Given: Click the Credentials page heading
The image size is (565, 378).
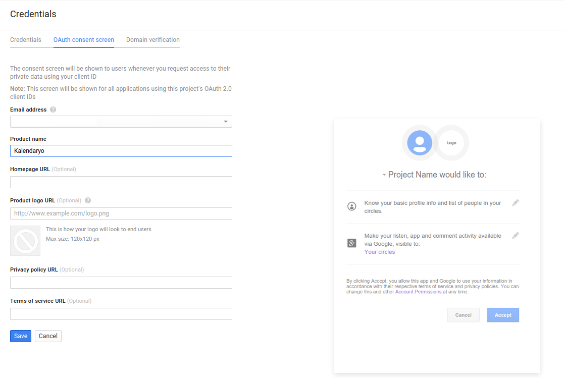Looking at the screenshot, I should [x=33, y=14].
